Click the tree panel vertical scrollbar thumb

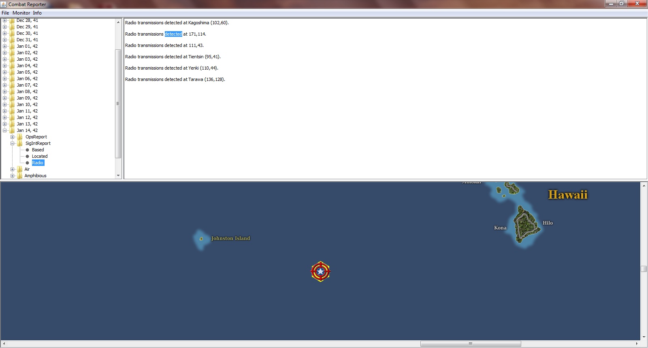click(118, 104)
